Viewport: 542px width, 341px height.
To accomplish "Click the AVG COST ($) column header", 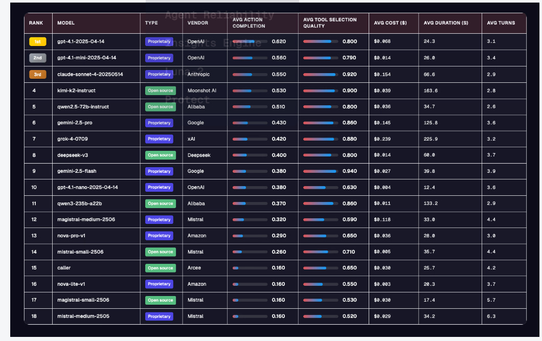I will 390,23.
